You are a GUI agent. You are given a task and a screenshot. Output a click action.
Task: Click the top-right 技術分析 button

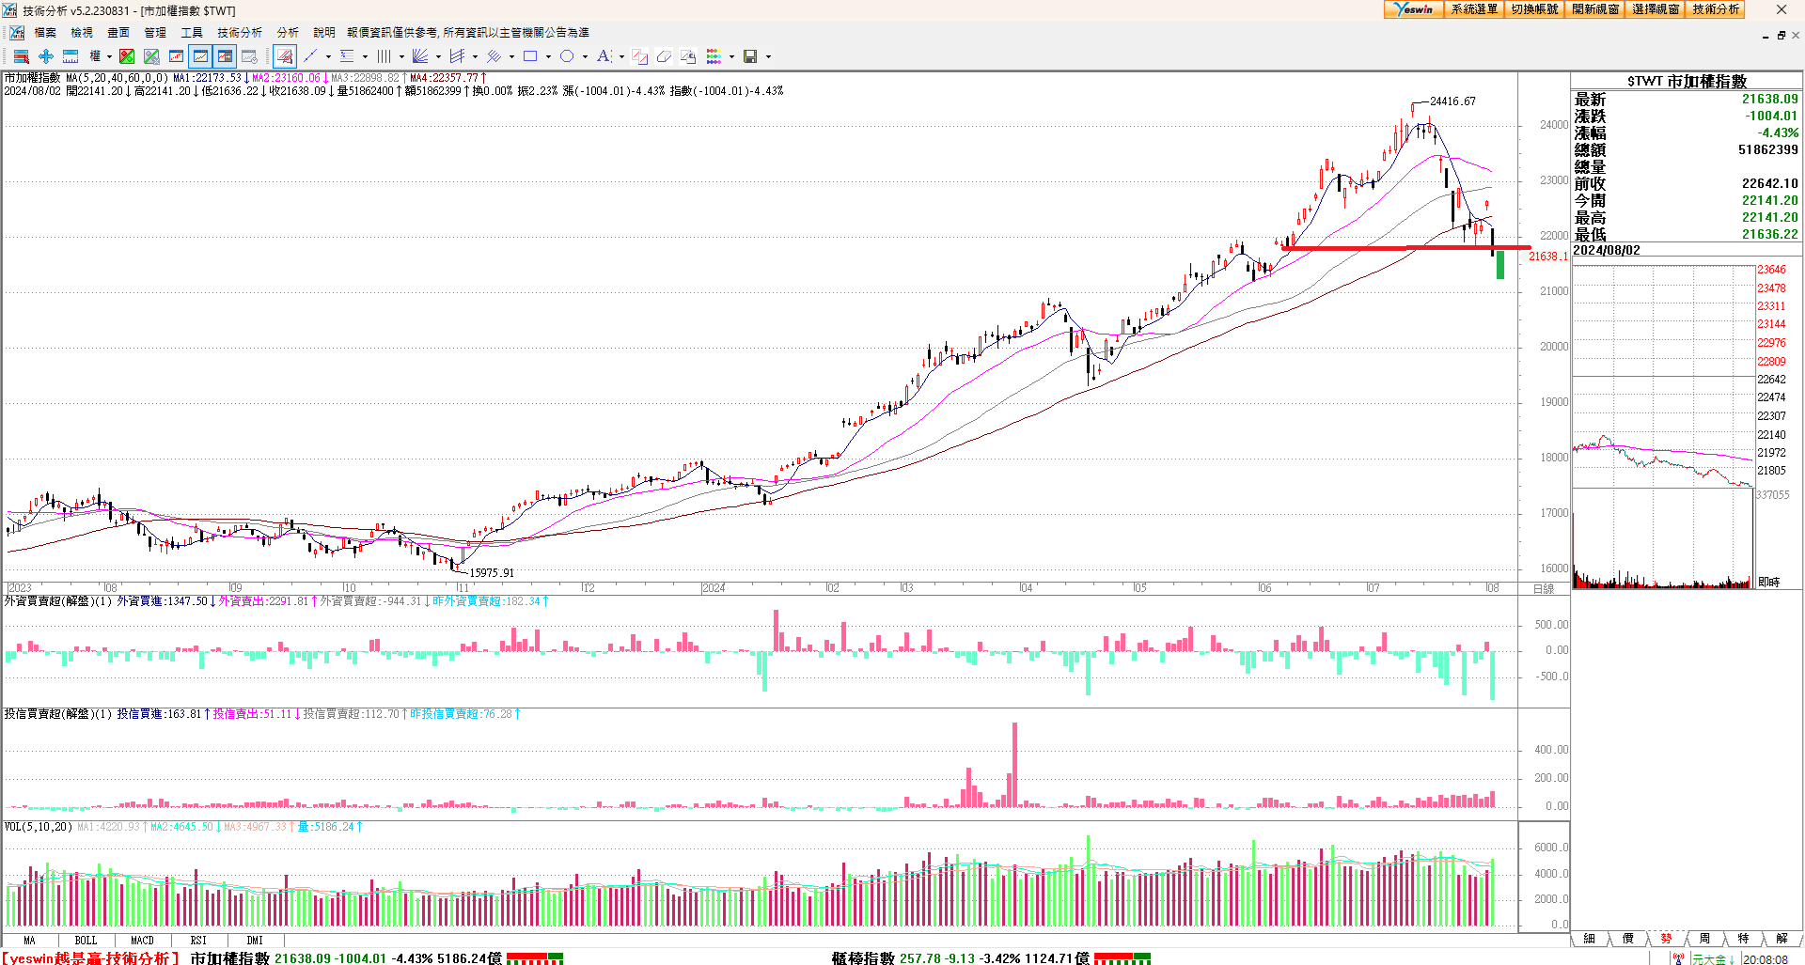1716,9
